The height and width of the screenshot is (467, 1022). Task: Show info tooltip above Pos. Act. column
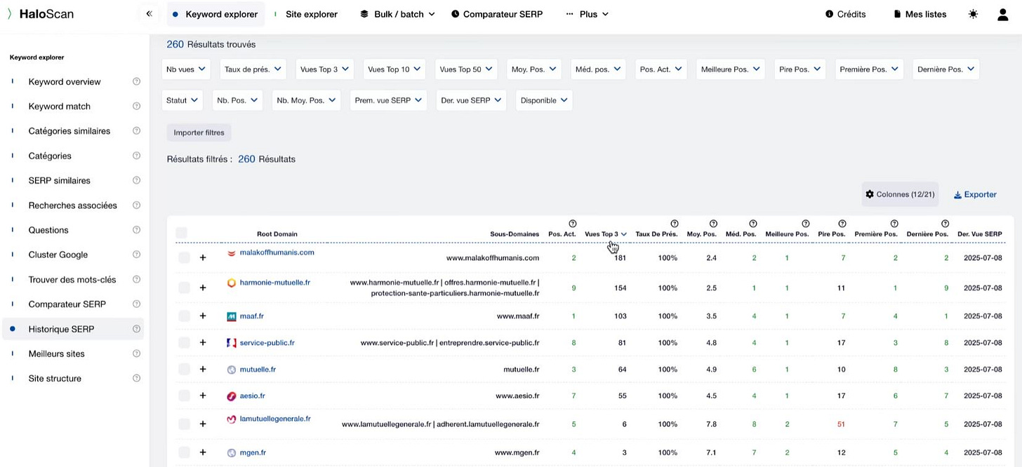573,224
